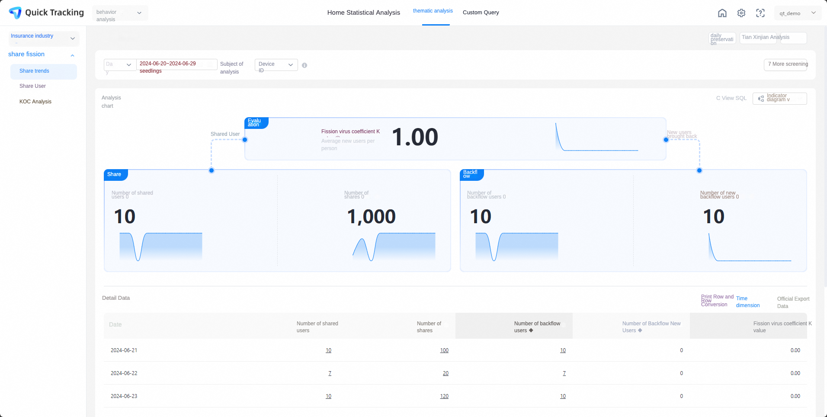Click the date range input field
This screenshot has height=417, width=827.
tap(177, 64)
